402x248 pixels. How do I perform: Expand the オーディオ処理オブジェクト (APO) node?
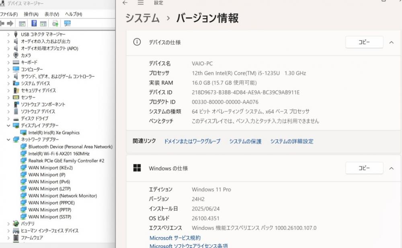click(8, 48)
